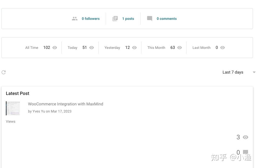Open the Last 7 days dropdown

tap(233, 72)
